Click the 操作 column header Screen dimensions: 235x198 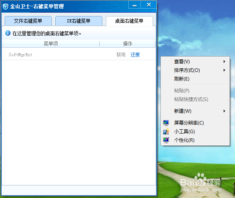(128, 44)
